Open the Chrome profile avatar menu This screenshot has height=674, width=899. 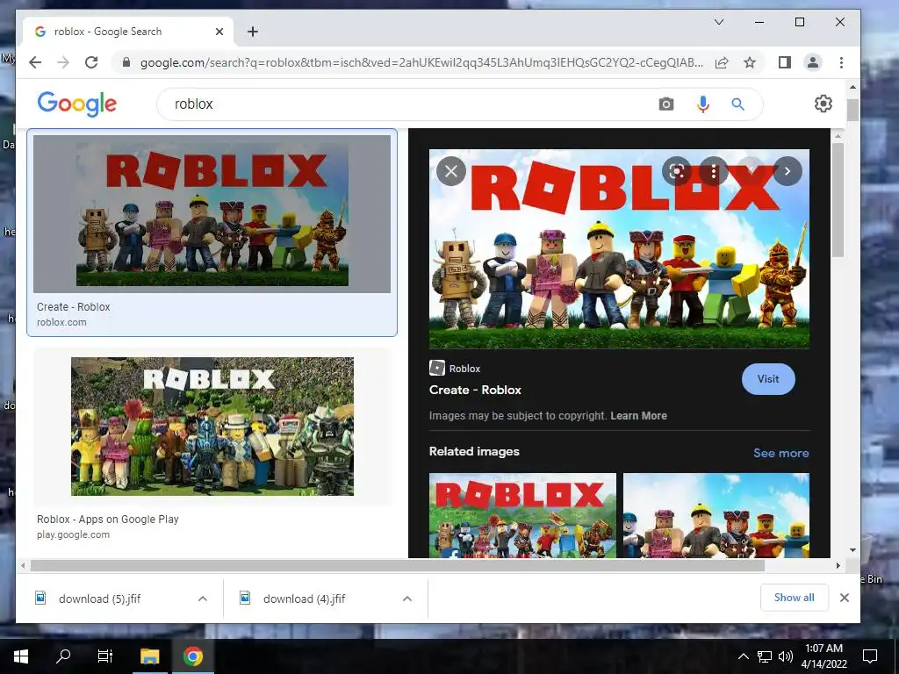812,62
